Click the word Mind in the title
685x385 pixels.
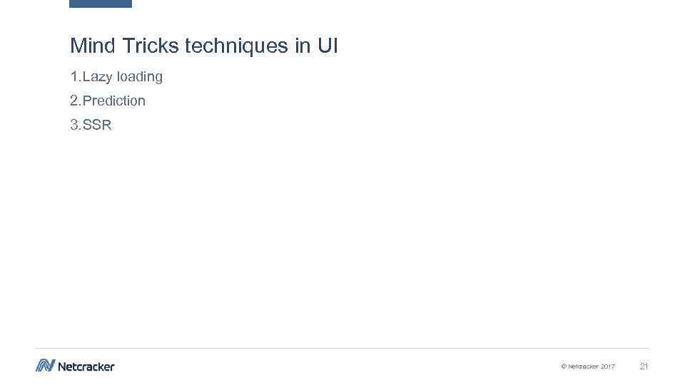point(93,46)
